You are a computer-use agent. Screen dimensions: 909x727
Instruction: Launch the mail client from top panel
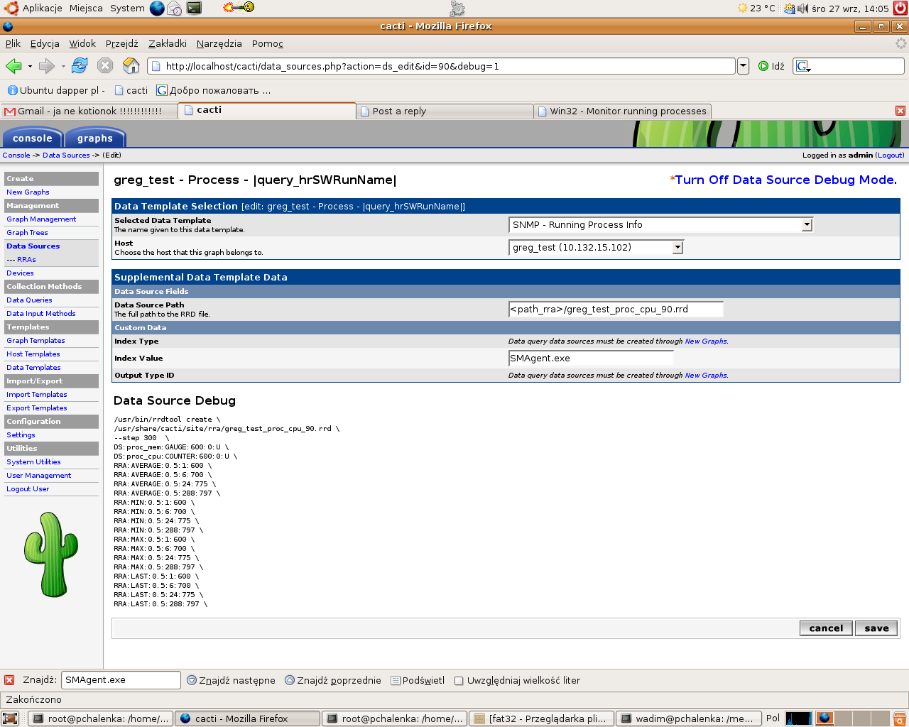tap(175, 9)
